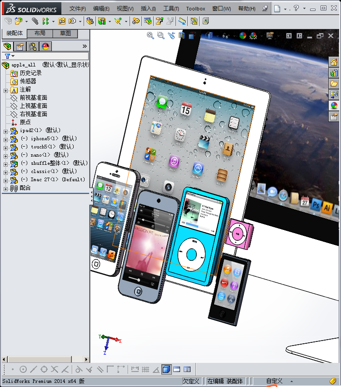Select Zoom to Area tool

click(x=161, y=36)
